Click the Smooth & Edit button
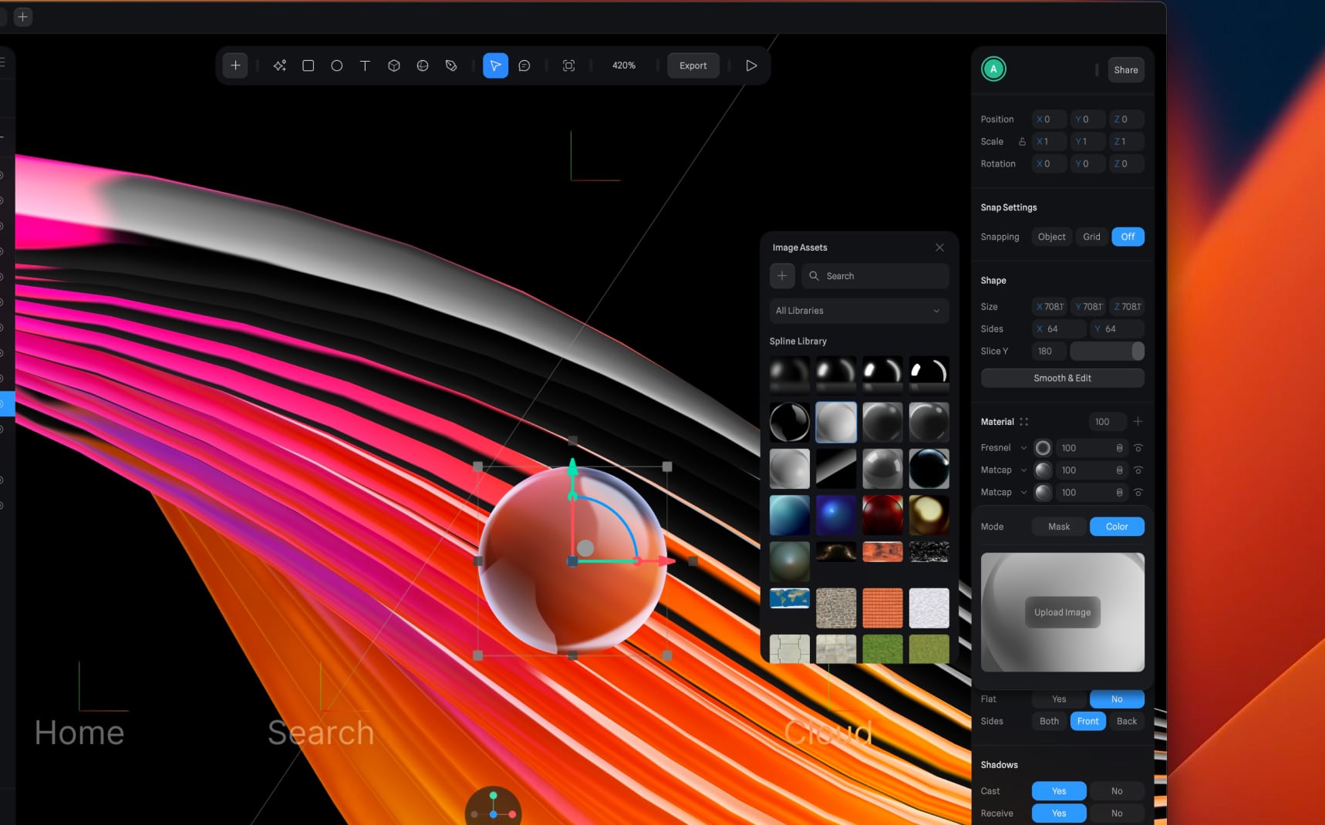Screen dimensions: 1325x825 1062,378
